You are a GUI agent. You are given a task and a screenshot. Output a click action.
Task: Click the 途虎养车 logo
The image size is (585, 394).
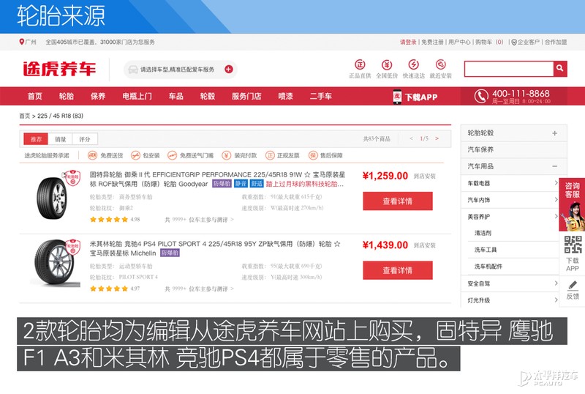click(59, 69)
